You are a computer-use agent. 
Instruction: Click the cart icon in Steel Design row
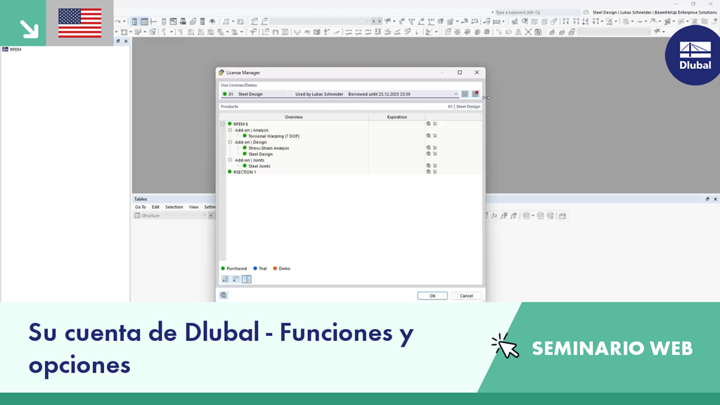(x=435, y=154)
